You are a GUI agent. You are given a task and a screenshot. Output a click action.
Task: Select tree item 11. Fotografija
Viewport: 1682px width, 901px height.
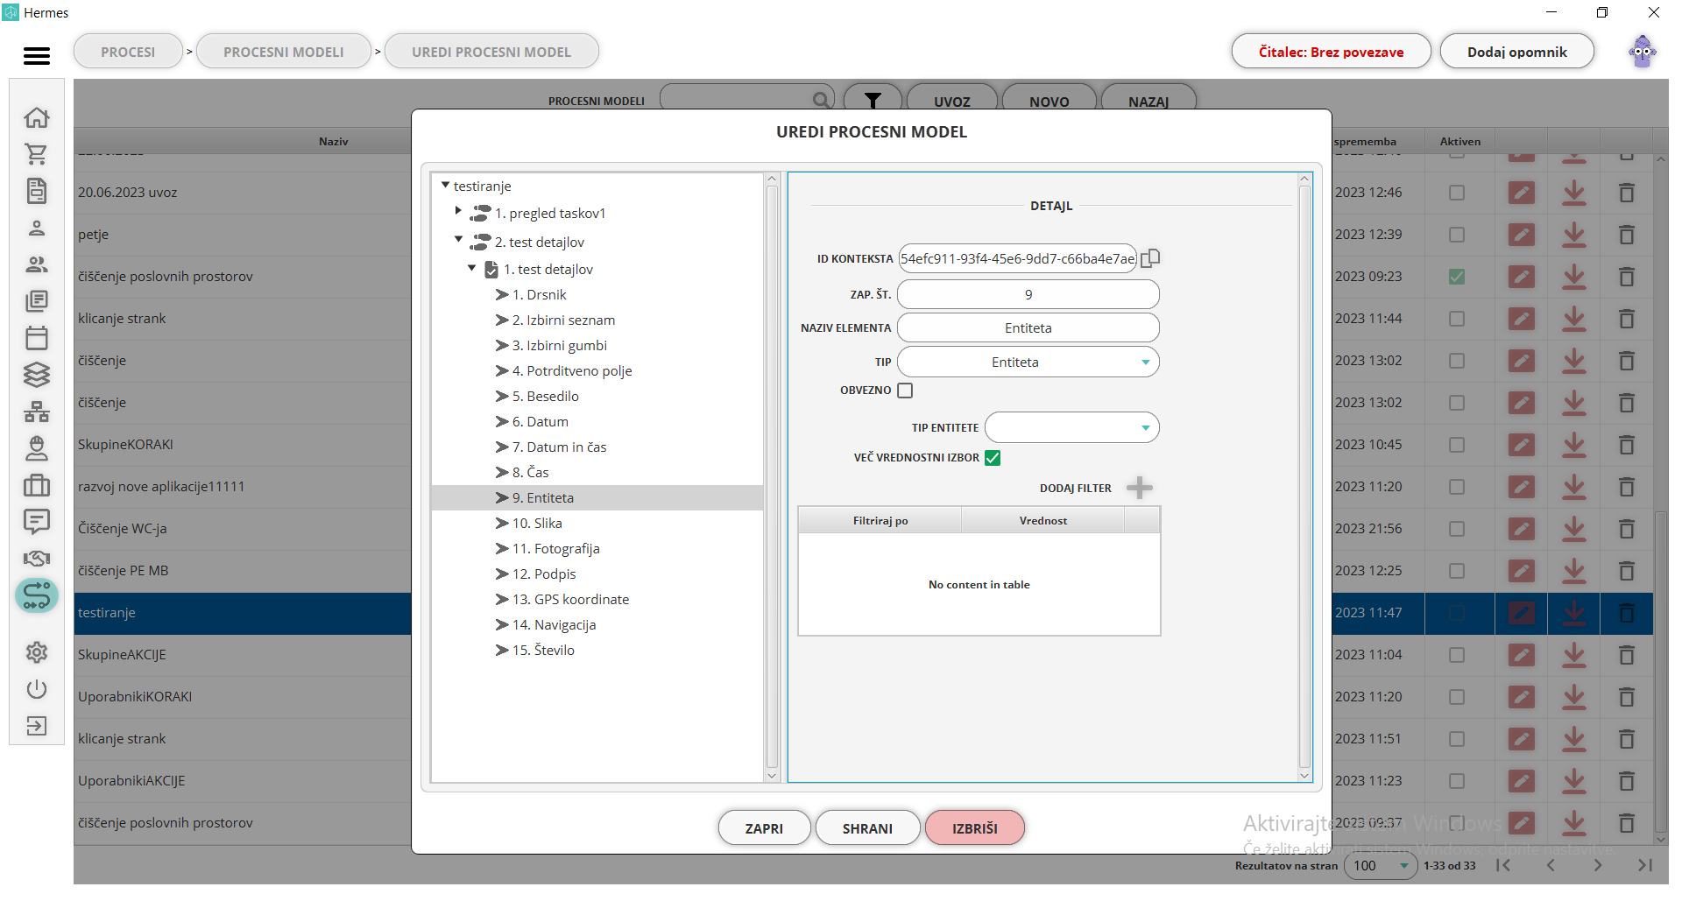555,549
